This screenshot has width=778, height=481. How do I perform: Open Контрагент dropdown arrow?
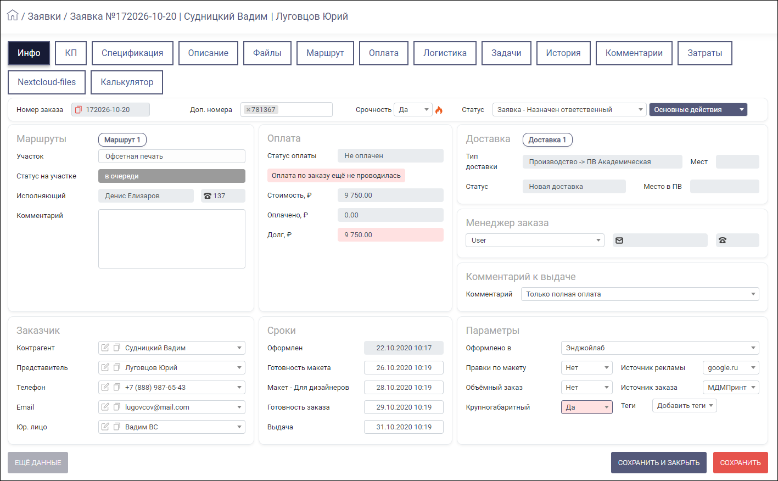239,348
